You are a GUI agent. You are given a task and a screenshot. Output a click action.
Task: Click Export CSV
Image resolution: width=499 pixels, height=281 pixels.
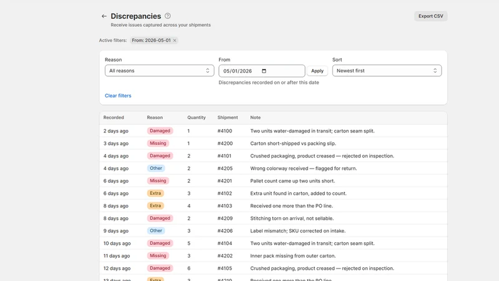click(x=430, y=16)
